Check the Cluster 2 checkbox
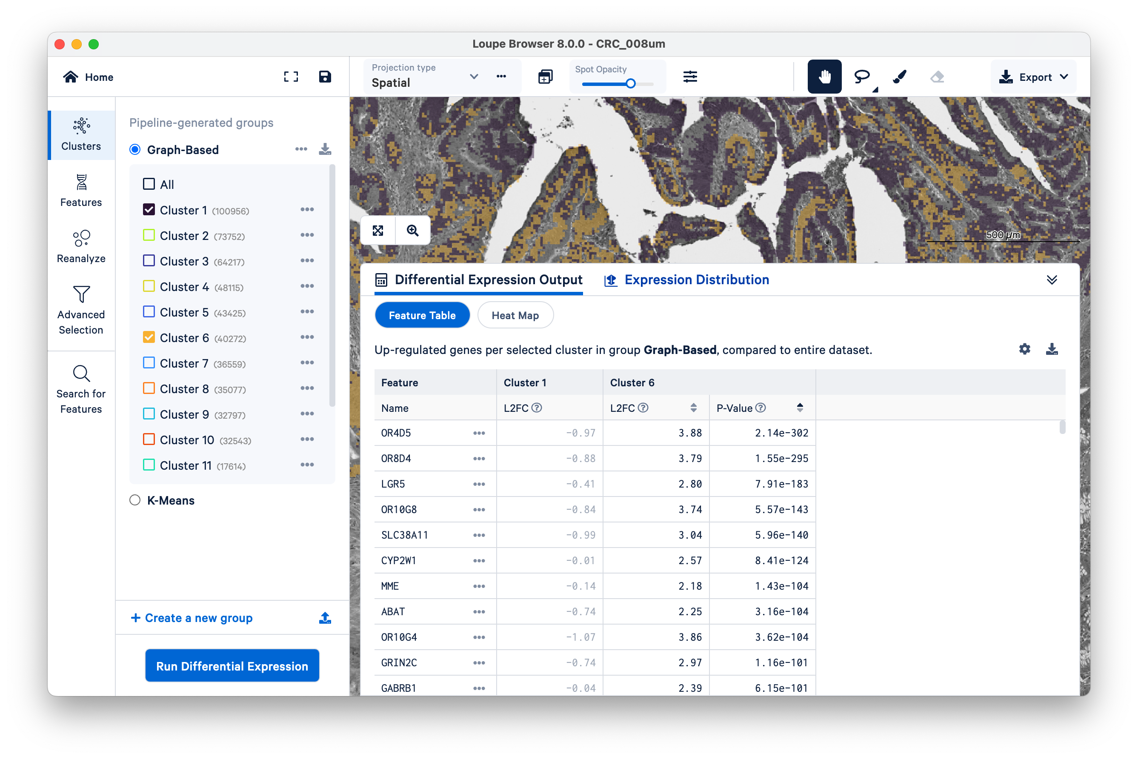This screenshot has height=759, width=1138. [x=149, y=235]
